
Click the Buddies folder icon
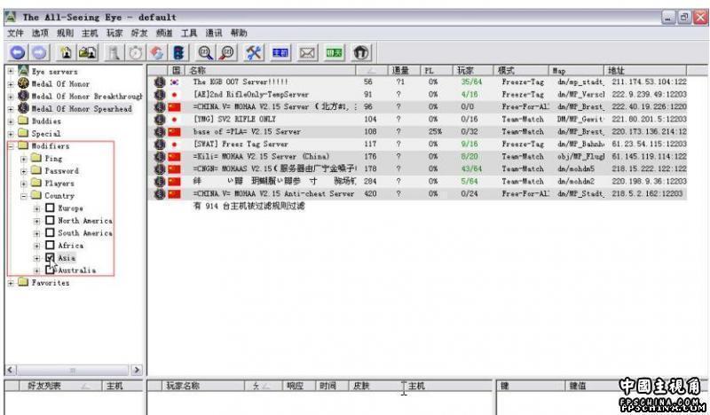point(24,121)
